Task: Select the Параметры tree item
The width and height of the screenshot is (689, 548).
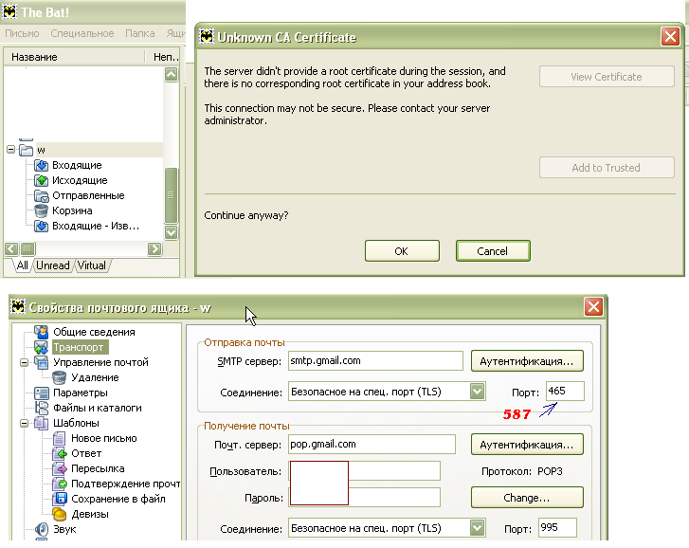Action: click(x=81, y=393)
